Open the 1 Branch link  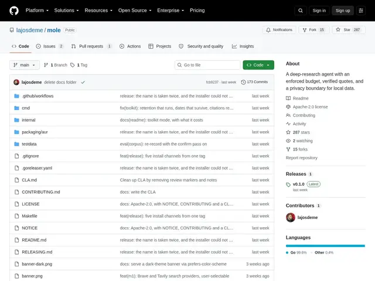56,65
